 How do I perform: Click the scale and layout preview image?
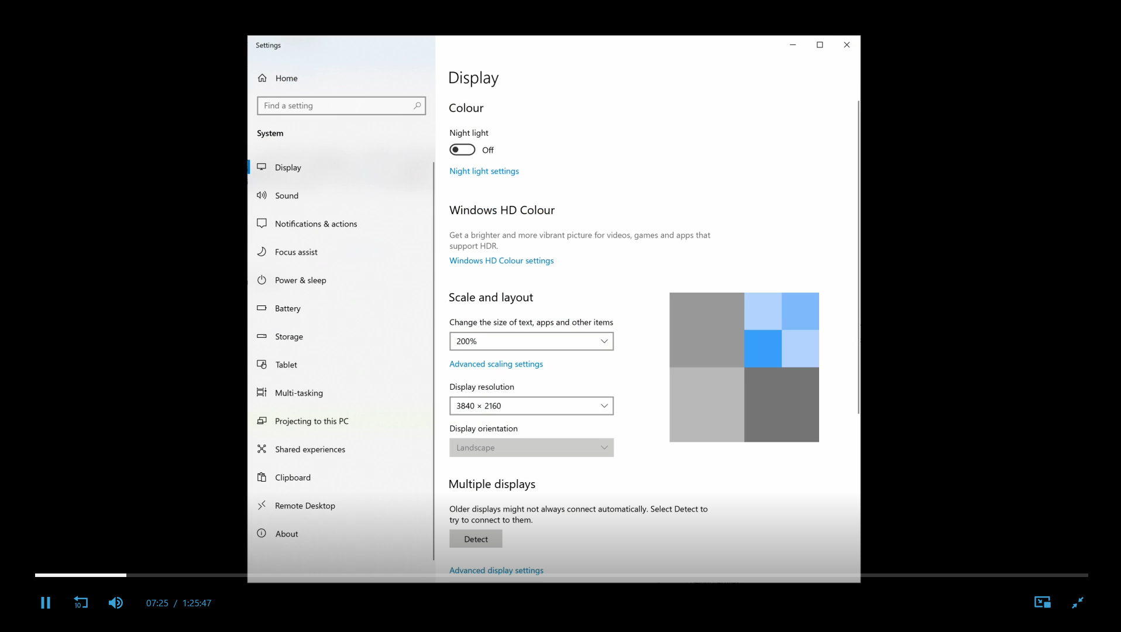click(x=744, y=367)
